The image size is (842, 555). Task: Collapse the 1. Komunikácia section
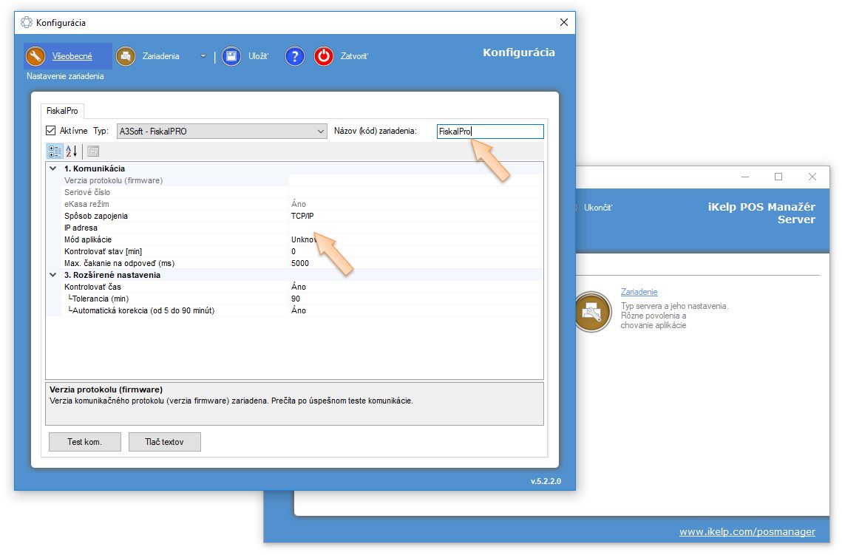coord(52,168)
